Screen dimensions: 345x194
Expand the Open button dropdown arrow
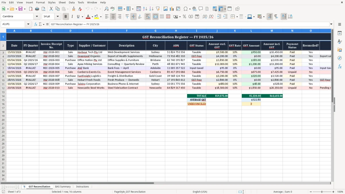16,9
